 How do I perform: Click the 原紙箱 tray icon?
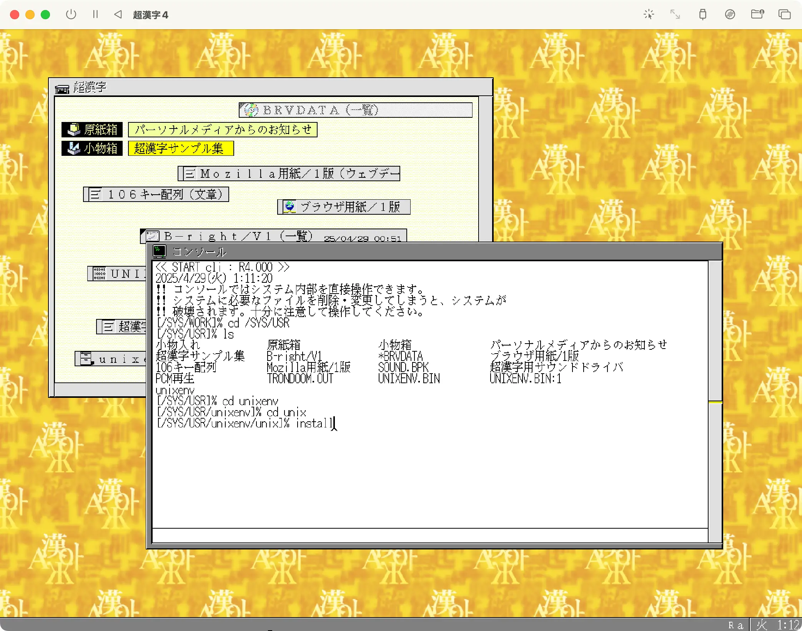tap(73, 130)
